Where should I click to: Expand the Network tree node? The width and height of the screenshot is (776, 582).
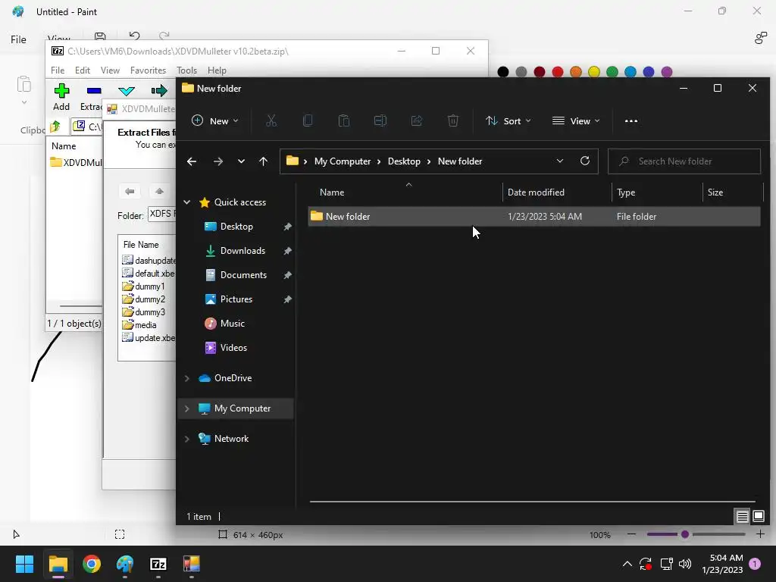click(x=187, y=439)
